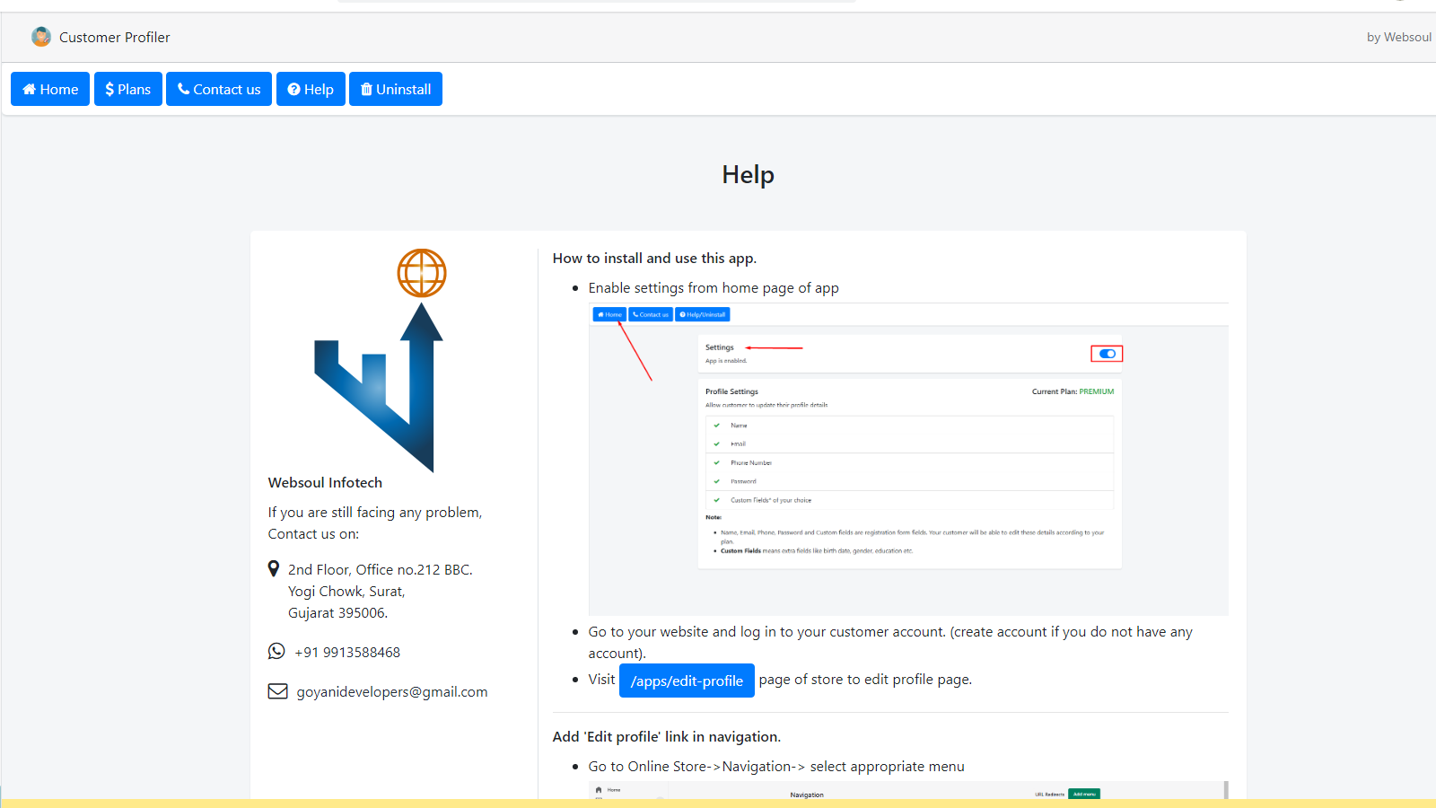1436x808 pixels.
Task: Click the 'by Websoul' text in header
Action: [x=1398, y=37]
